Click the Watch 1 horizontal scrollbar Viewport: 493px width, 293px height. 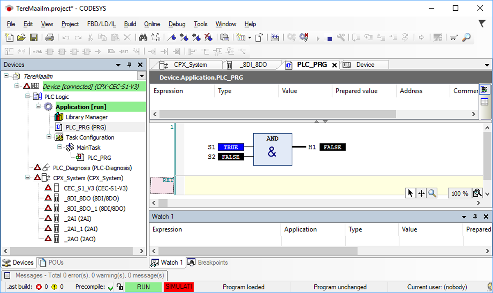(258, 251)
